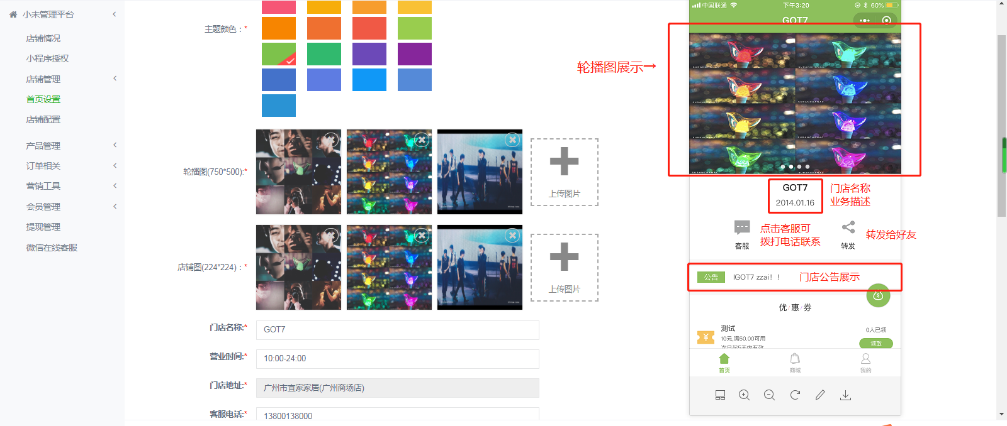The height and width of the screenshot is (426, 1007).
Task: Click the rotate icon in preview toolbar
Action: 795,395
